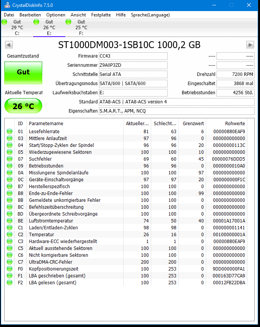Click the Eingeschaltet field 3868 mal
The width and height of the screenshot is (260, 327).
pyautogui.click(x=236, y=84)
